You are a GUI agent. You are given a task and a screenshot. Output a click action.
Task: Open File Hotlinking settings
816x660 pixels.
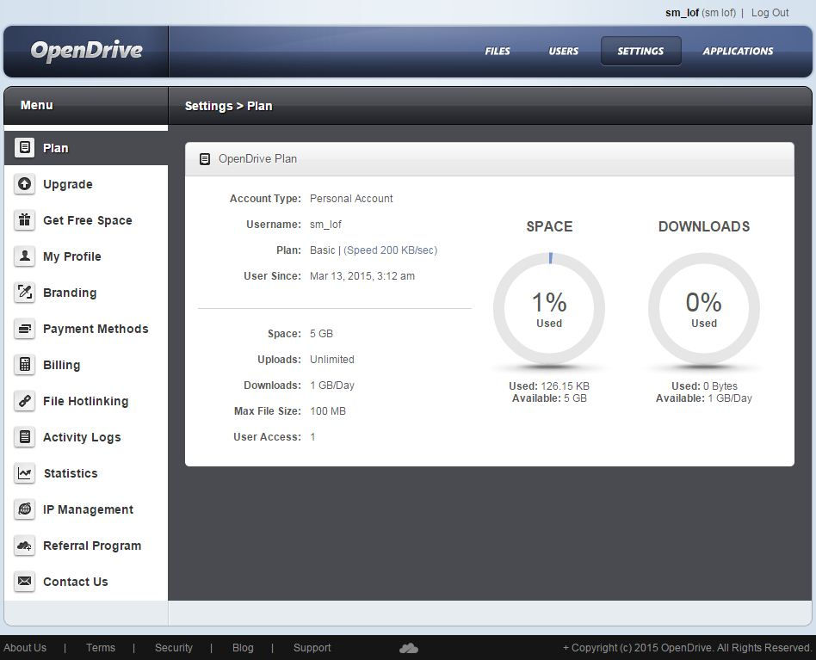pos(86,401)
